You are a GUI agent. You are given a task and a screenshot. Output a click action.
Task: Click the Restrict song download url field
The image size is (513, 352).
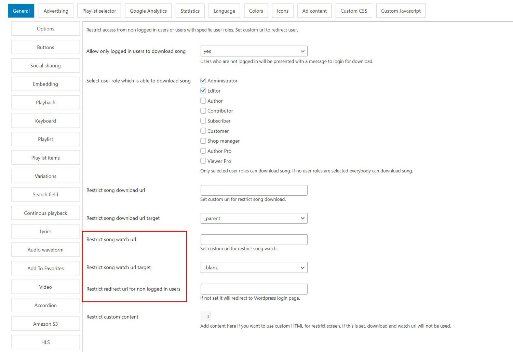click(254, 191)
